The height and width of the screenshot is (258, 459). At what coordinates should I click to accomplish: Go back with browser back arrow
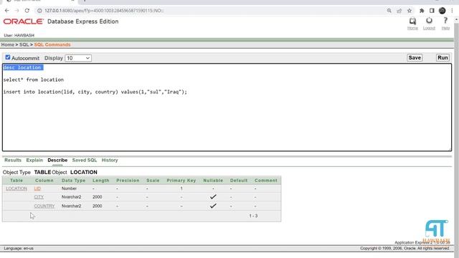click(6, 11)
